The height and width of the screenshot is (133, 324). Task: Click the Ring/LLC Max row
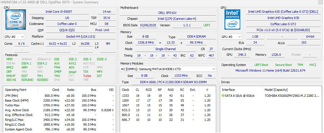(x=59, y=120)
